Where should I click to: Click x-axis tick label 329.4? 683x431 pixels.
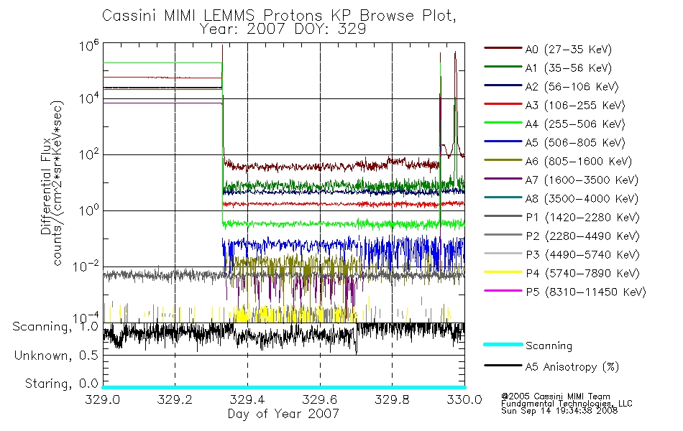[247, 399]
